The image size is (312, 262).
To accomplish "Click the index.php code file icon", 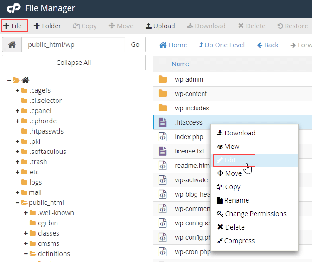I will (163, 137).
